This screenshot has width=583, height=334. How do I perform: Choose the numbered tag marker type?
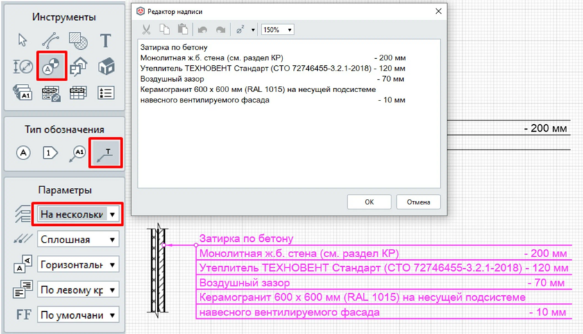[x=51, y=152]
